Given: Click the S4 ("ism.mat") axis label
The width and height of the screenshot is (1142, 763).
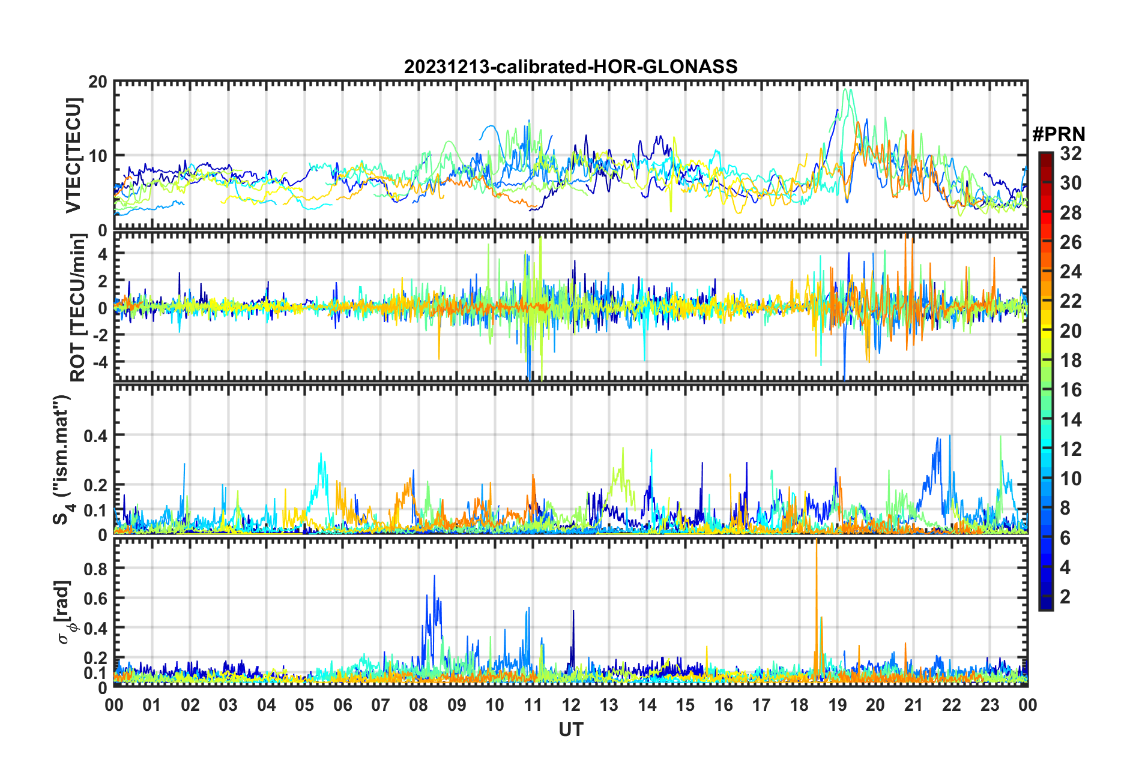Looking at the screenshot, I should [x=63, y=459].
